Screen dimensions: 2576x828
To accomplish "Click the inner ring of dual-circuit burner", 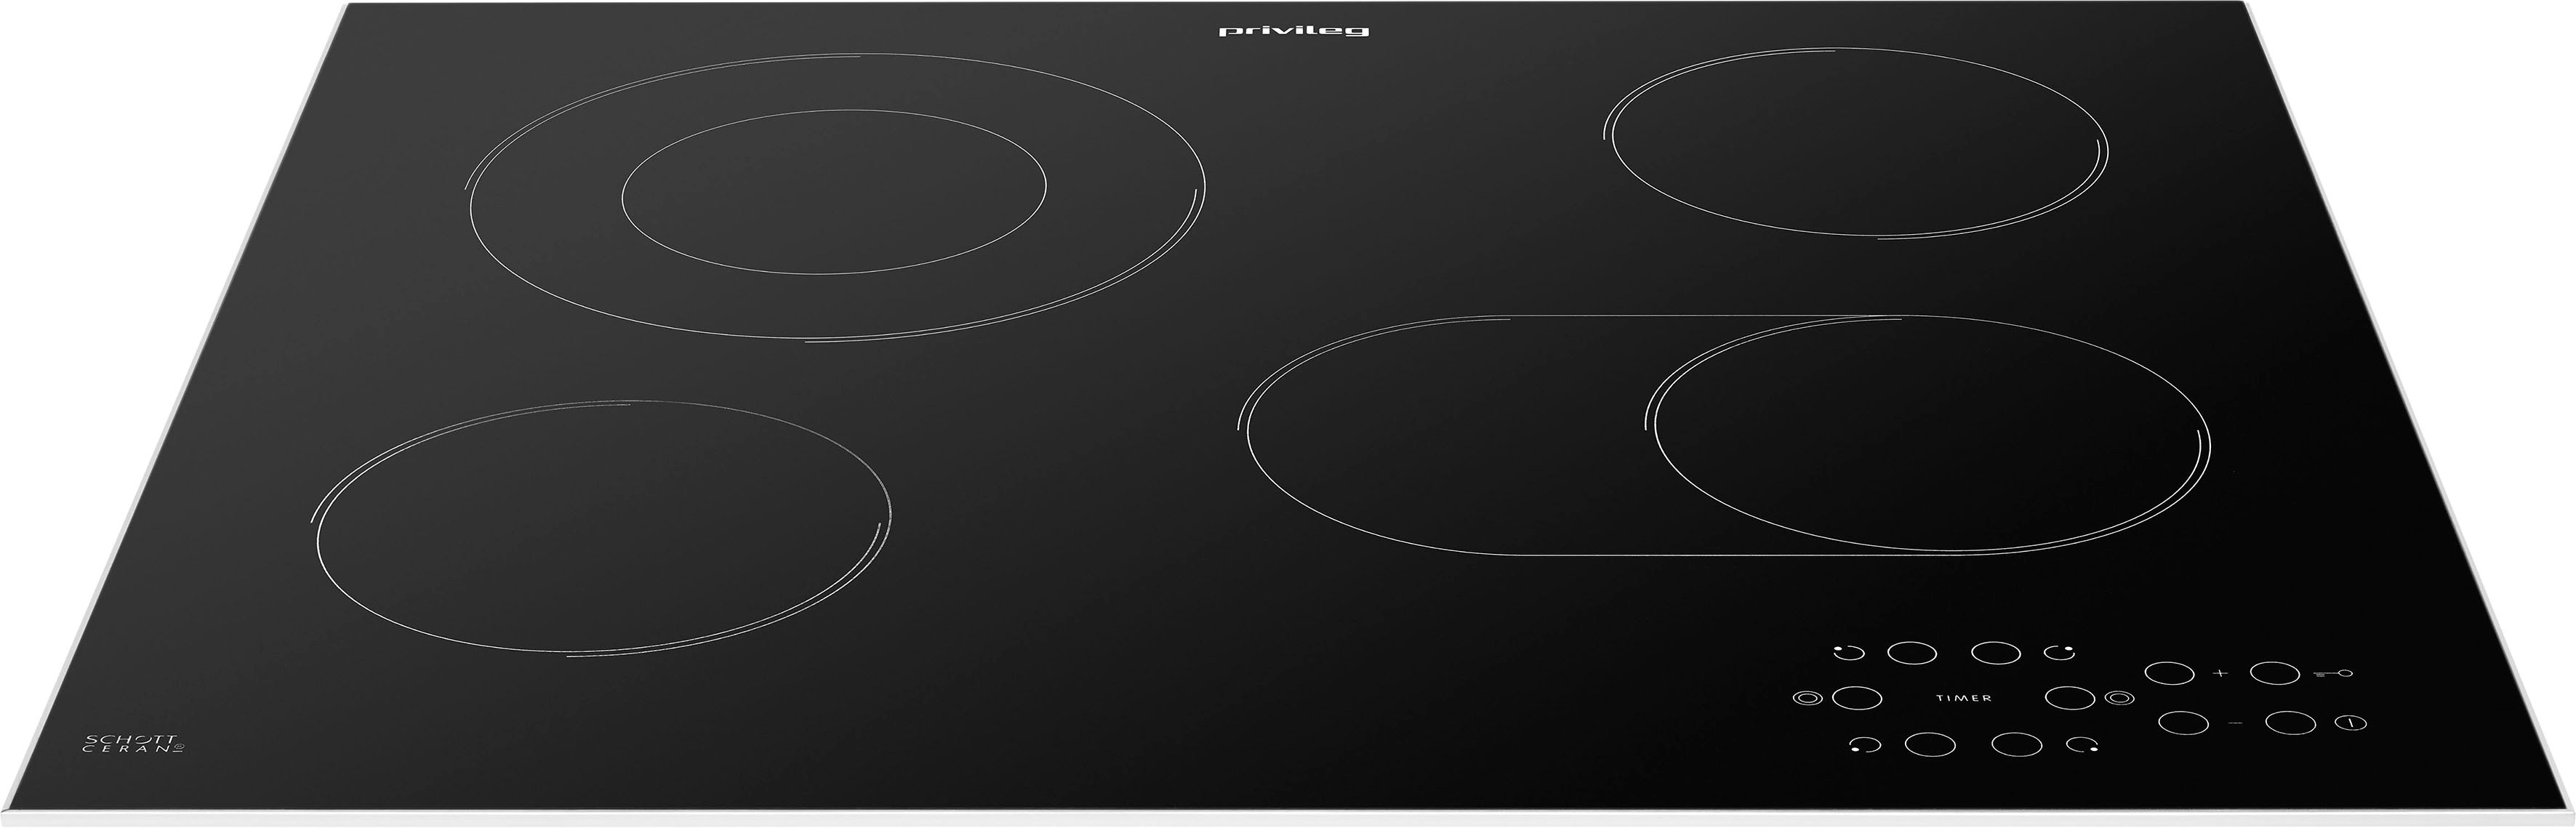I will 833,191.
